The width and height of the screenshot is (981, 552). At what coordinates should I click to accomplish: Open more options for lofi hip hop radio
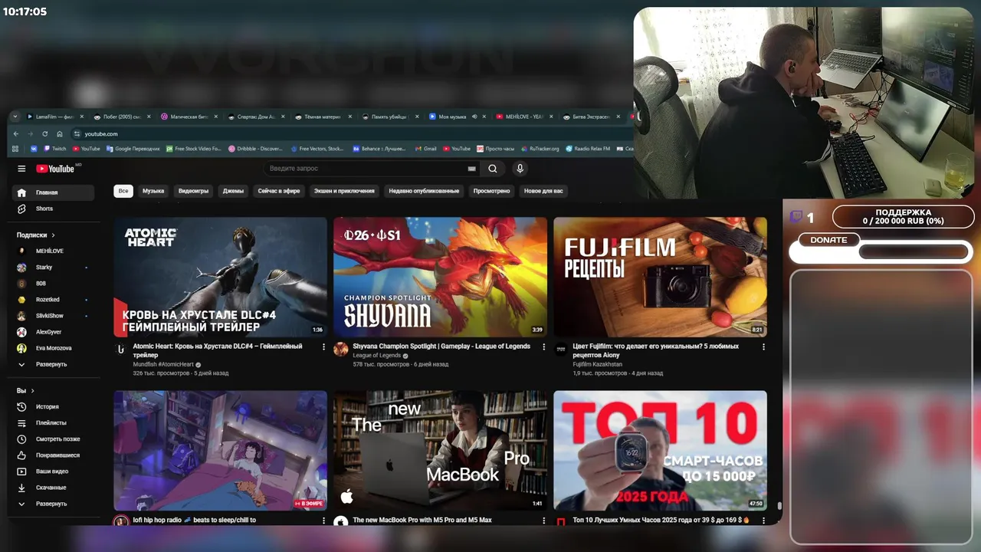click(323, 521)
